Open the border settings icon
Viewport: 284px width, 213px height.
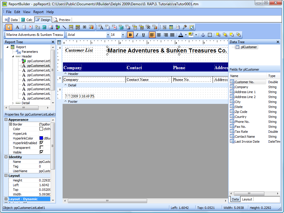pos(210,35)
